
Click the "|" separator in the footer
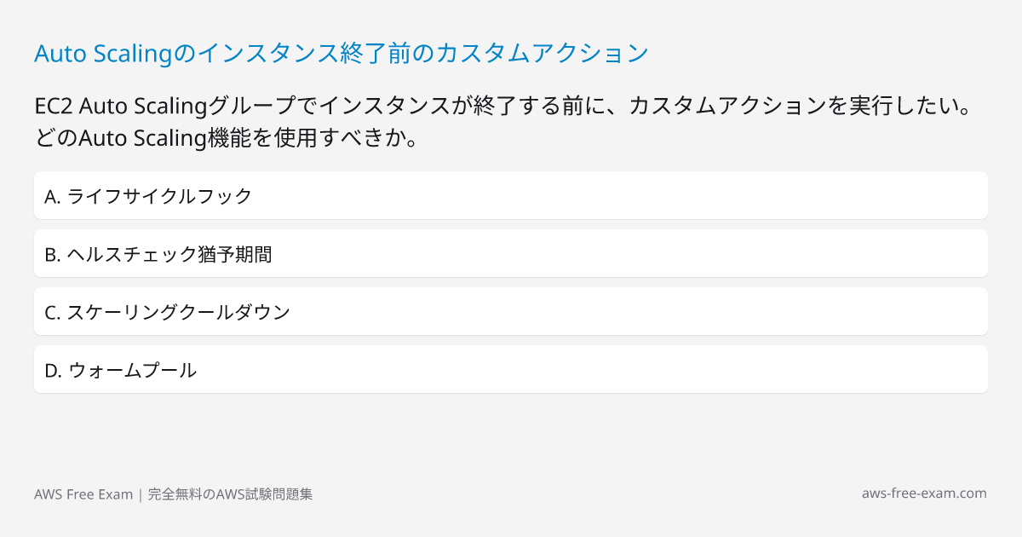tap(141, 494)
